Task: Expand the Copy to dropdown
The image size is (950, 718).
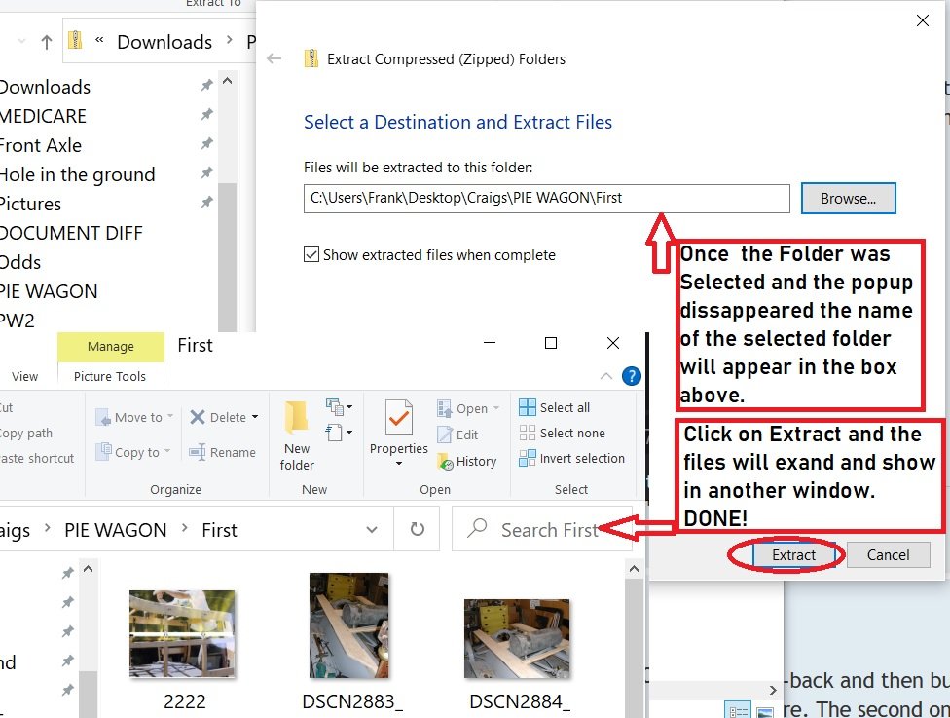Action: click(166, 452)
